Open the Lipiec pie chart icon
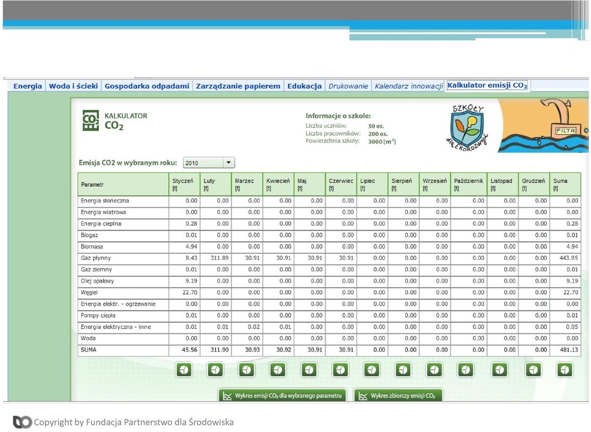591x432 pixels. pos(372,370)
